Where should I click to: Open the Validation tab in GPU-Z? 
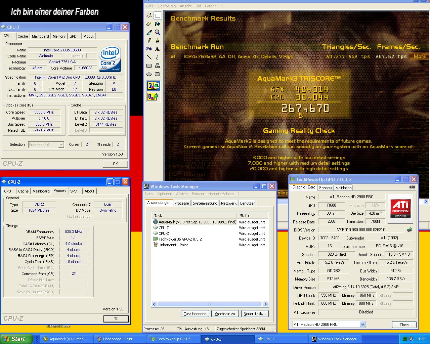coord(343,188)
